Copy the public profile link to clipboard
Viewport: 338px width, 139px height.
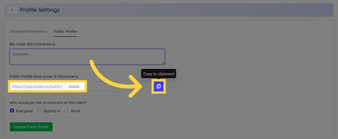pos(159,86)
